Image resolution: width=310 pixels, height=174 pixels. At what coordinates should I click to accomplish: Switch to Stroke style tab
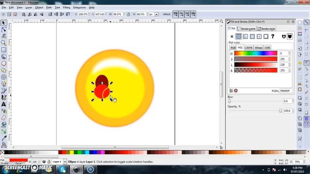click(266, 29)
